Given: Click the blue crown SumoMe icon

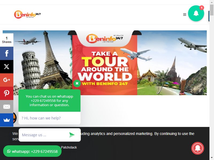Looking at the screenshot, I should (x=7, y=120).
